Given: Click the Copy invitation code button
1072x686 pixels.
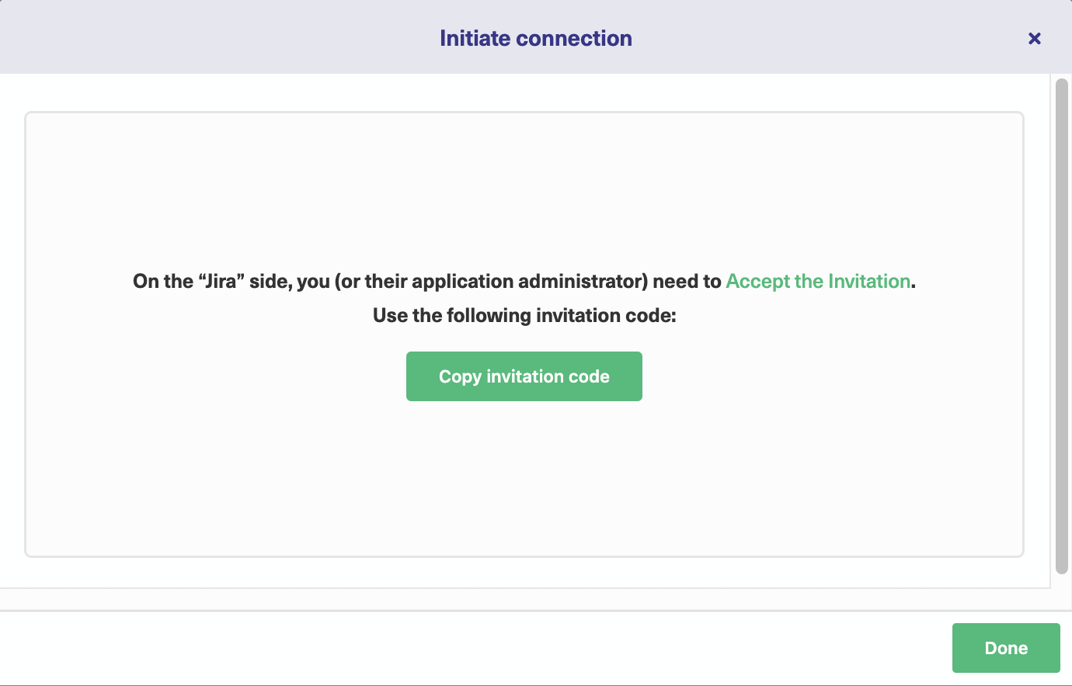Looking at the screenshot, I should click(x=524, y=376).
